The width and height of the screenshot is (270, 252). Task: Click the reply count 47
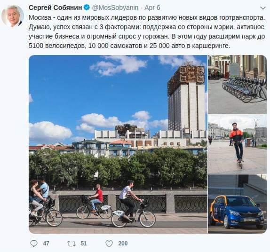point(46,244)
